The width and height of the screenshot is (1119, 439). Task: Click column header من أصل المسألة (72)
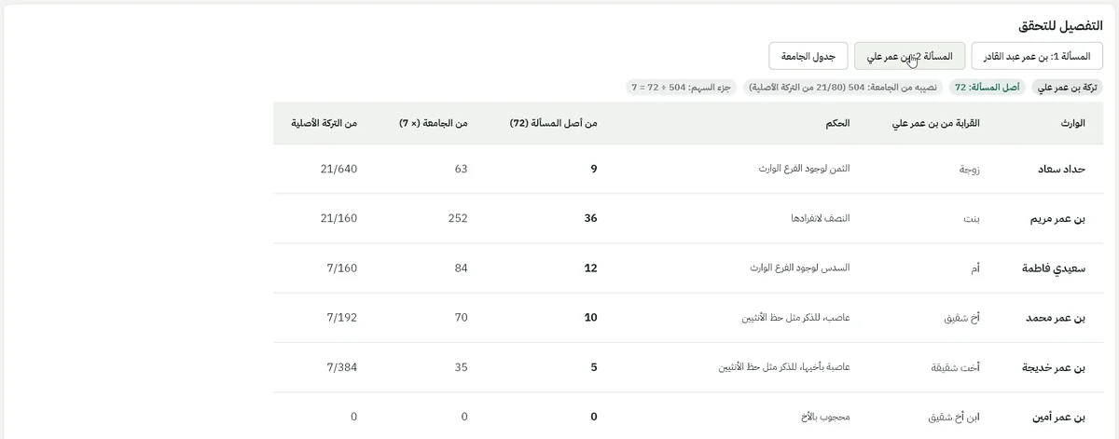coord(553,123)
